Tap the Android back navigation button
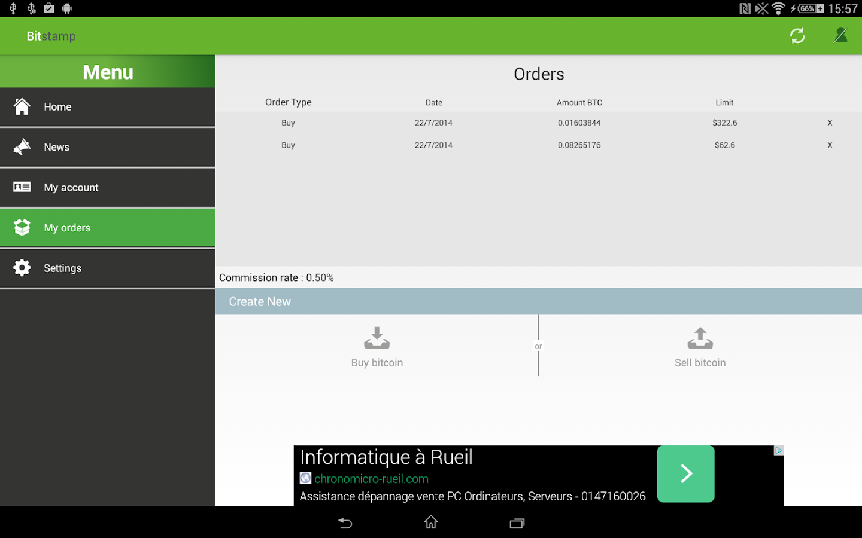 click(x=345, y=523)
